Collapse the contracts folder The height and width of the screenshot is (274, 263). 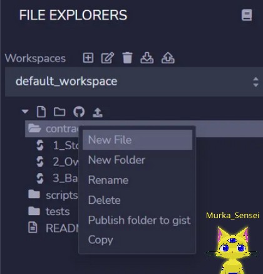54,129
